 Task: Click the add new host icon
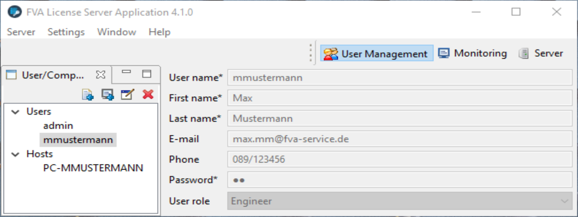coord(107,94)
